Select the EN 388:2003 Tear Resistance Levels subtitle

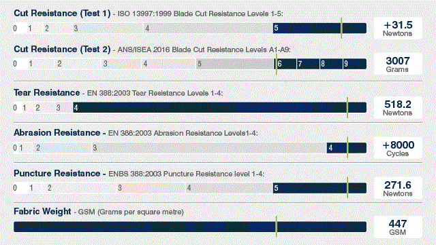[155, 93]
